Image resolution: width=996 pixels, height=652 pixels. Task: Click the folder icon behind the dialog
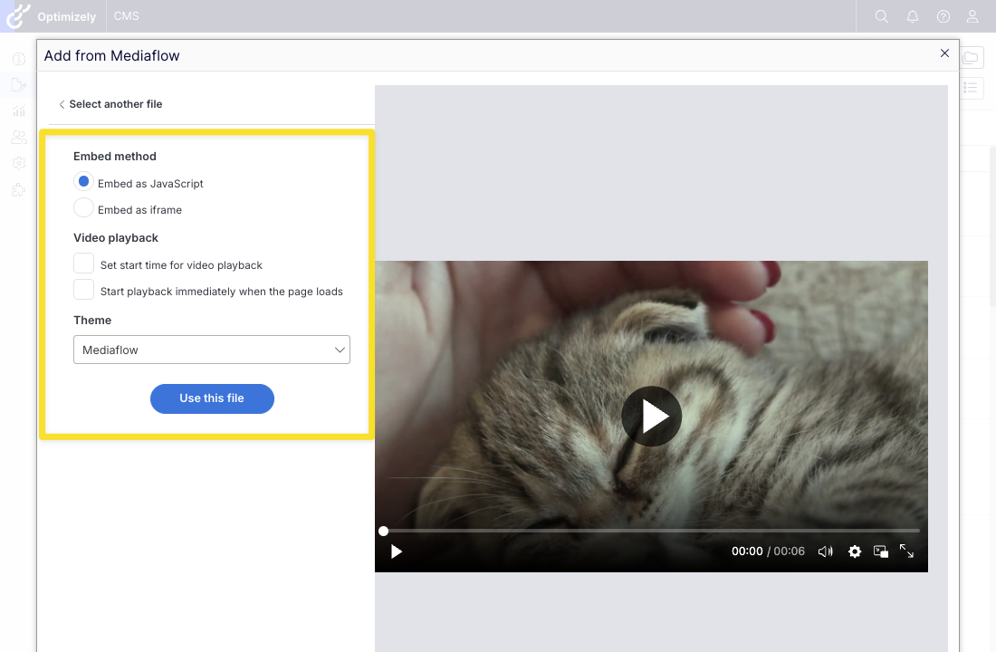point(971,58)
